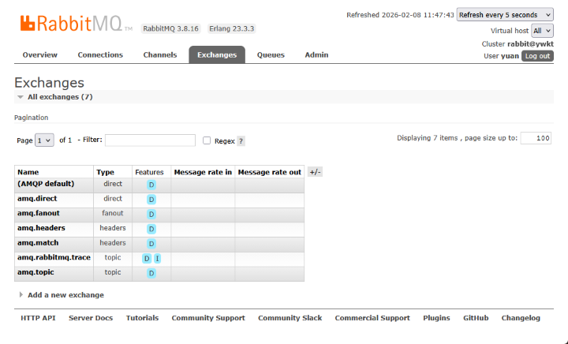This screenshot has height=344, width=568.
Task: Click the D badge in amq.match row
Action: point(151,244)
